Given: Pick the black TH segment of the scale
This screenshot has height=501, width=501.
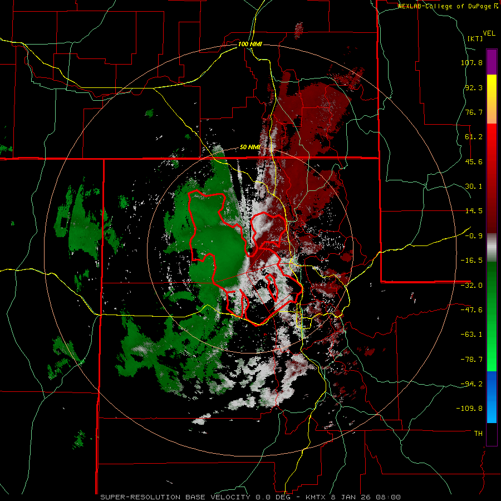Looking at the screenshot, I should (492, 434).
